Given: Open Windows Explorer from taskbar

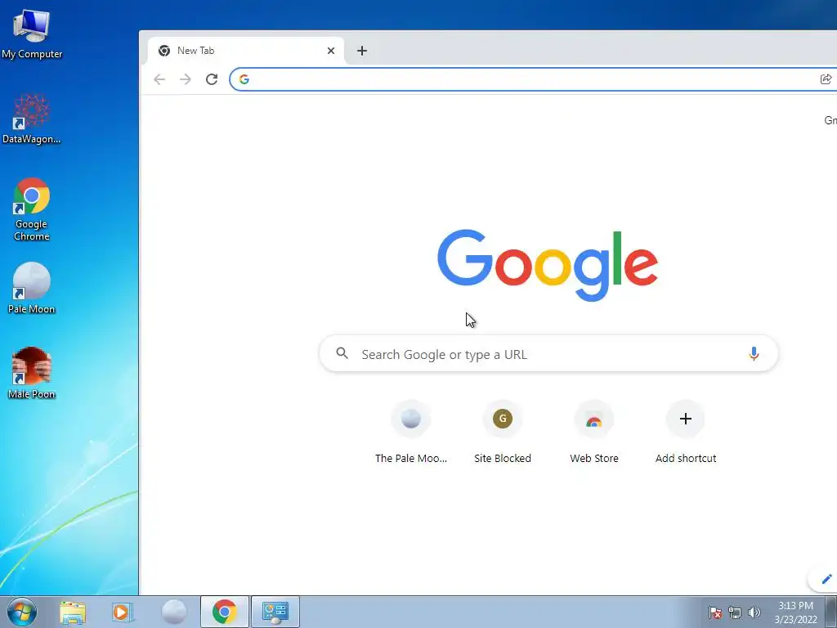Looking at the screenshot, I should 73,612.
